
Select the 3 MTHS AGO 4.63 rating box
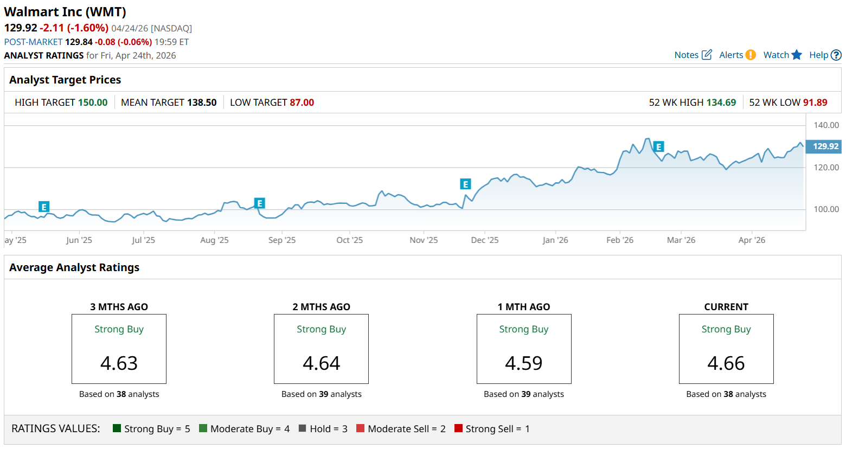(x=119, y=349)
